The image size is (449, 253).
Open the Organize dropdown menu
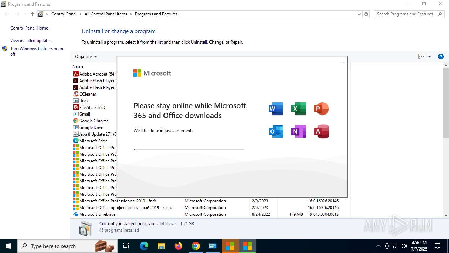tap(86, 57)
